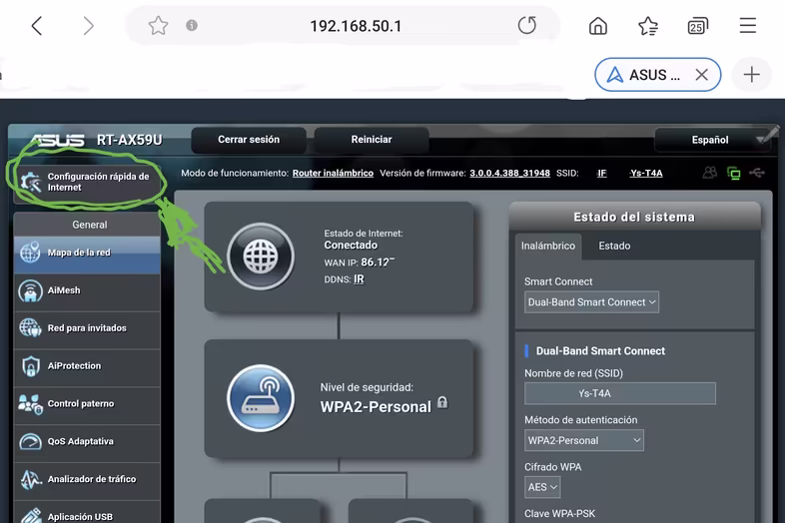Viewport: 785px width, 523px height.
Task: Go back to the previous page
Action: click(x=37, y=26)
